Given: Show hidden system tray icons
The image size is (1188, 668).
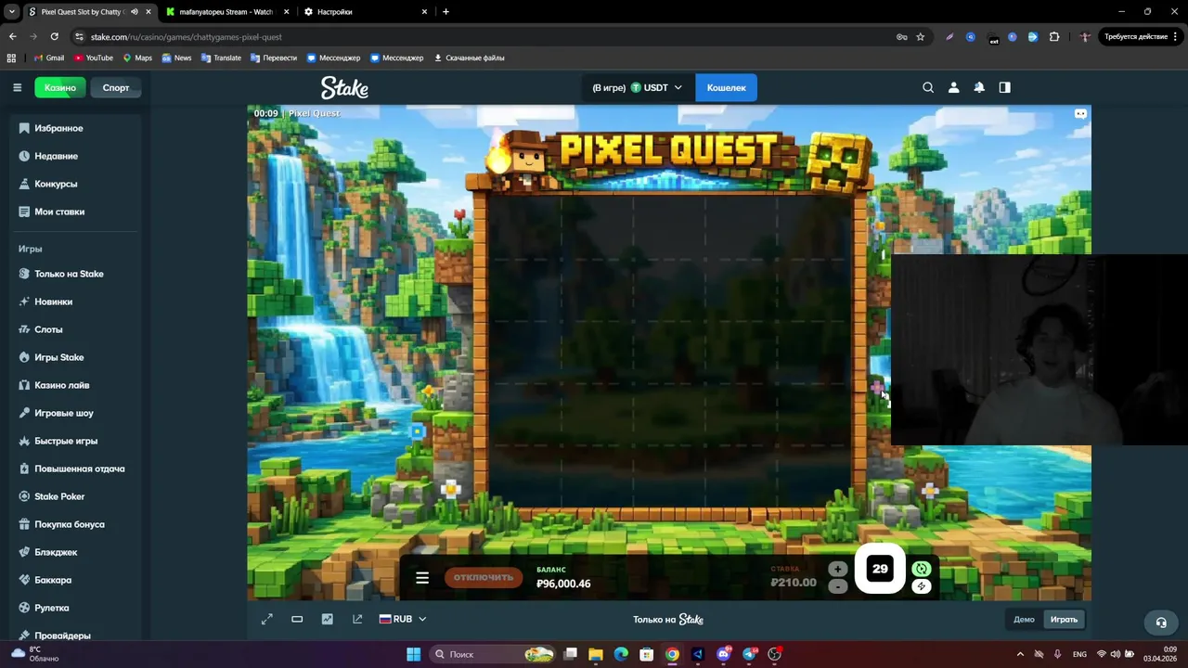Looking at the screenshot, I should 1019,654.
